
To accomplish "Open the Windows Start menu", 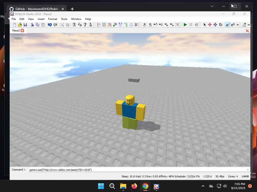I will coord(101,186).
